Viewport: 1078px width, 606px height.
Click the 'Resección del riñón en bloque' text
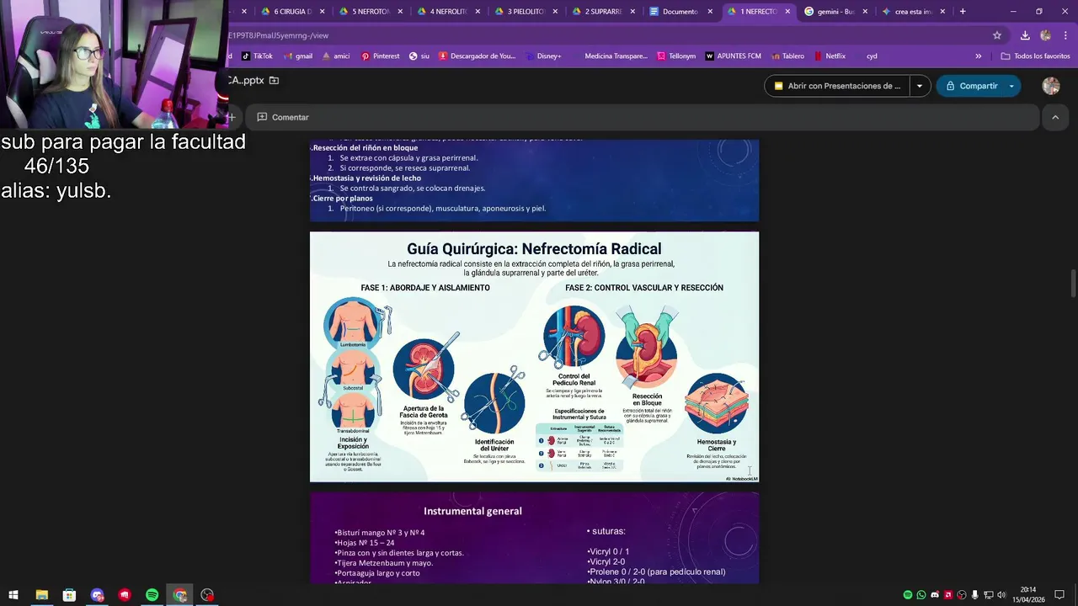[364, 148]
